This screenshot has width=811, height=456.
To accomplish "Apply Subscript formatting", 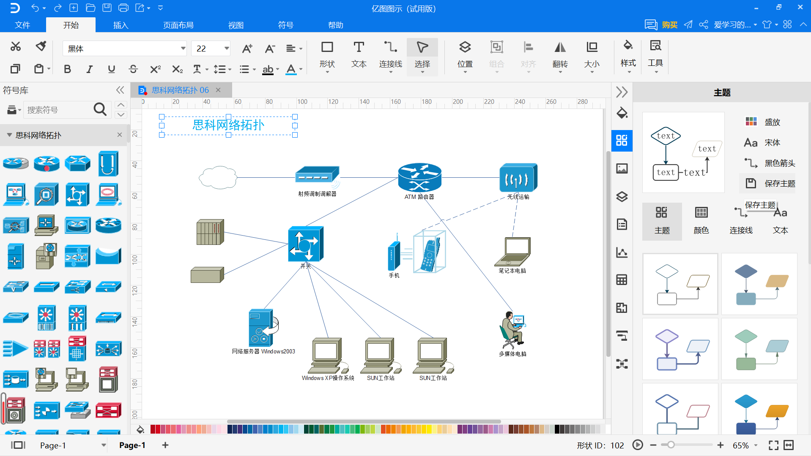I will pos(177,69).
